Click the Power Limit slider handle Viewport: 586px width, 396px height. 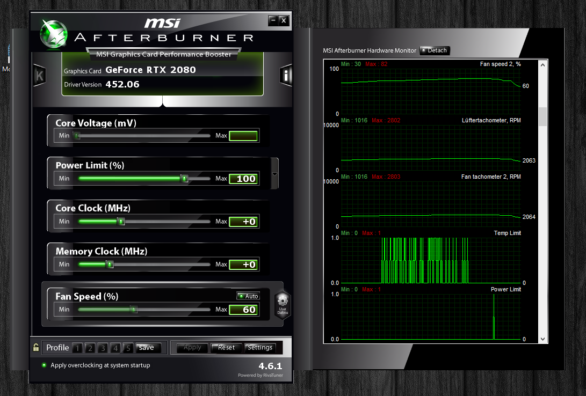click(184, 179)
